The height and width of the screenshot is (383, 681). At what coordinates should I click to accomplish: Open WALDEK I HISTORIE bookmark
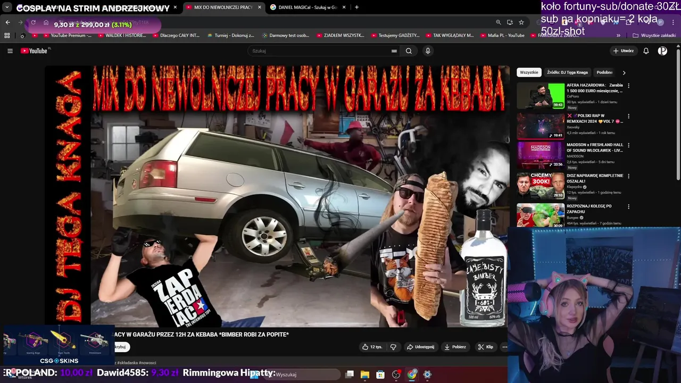point(121,36)
